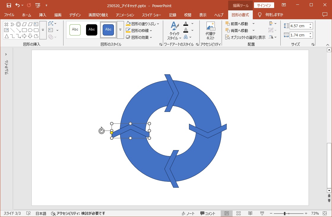This screenshot has width=332, height=217.
Task: Switch to the 挿入 tab
Action: coord(42,15)
